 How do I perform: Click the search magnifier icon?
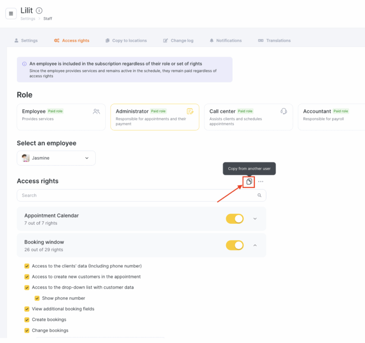coord(259,195)
